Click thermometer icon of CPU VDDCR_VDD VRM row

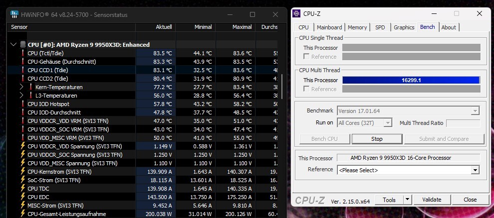(22, 121)
